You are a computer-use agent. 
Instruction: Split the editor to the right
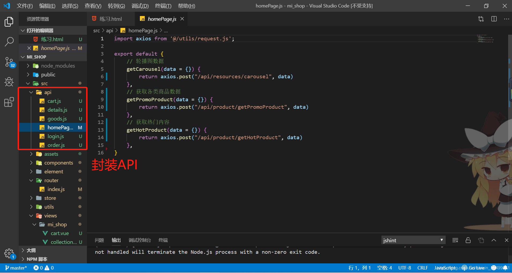[494, 19]
